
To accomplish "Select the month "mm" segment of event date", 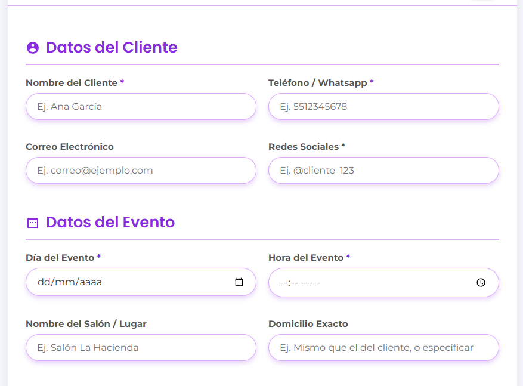I will [x=64, y=282].
